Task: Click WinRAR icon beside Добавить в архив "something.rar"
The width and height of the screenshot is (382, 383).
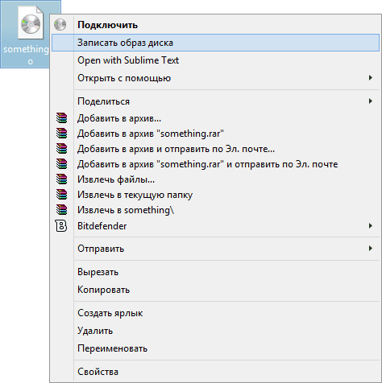Action: tap(61, 134)
